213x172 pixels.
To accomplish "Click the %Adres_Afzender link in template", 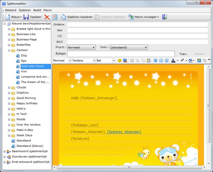I will [124, 132].
